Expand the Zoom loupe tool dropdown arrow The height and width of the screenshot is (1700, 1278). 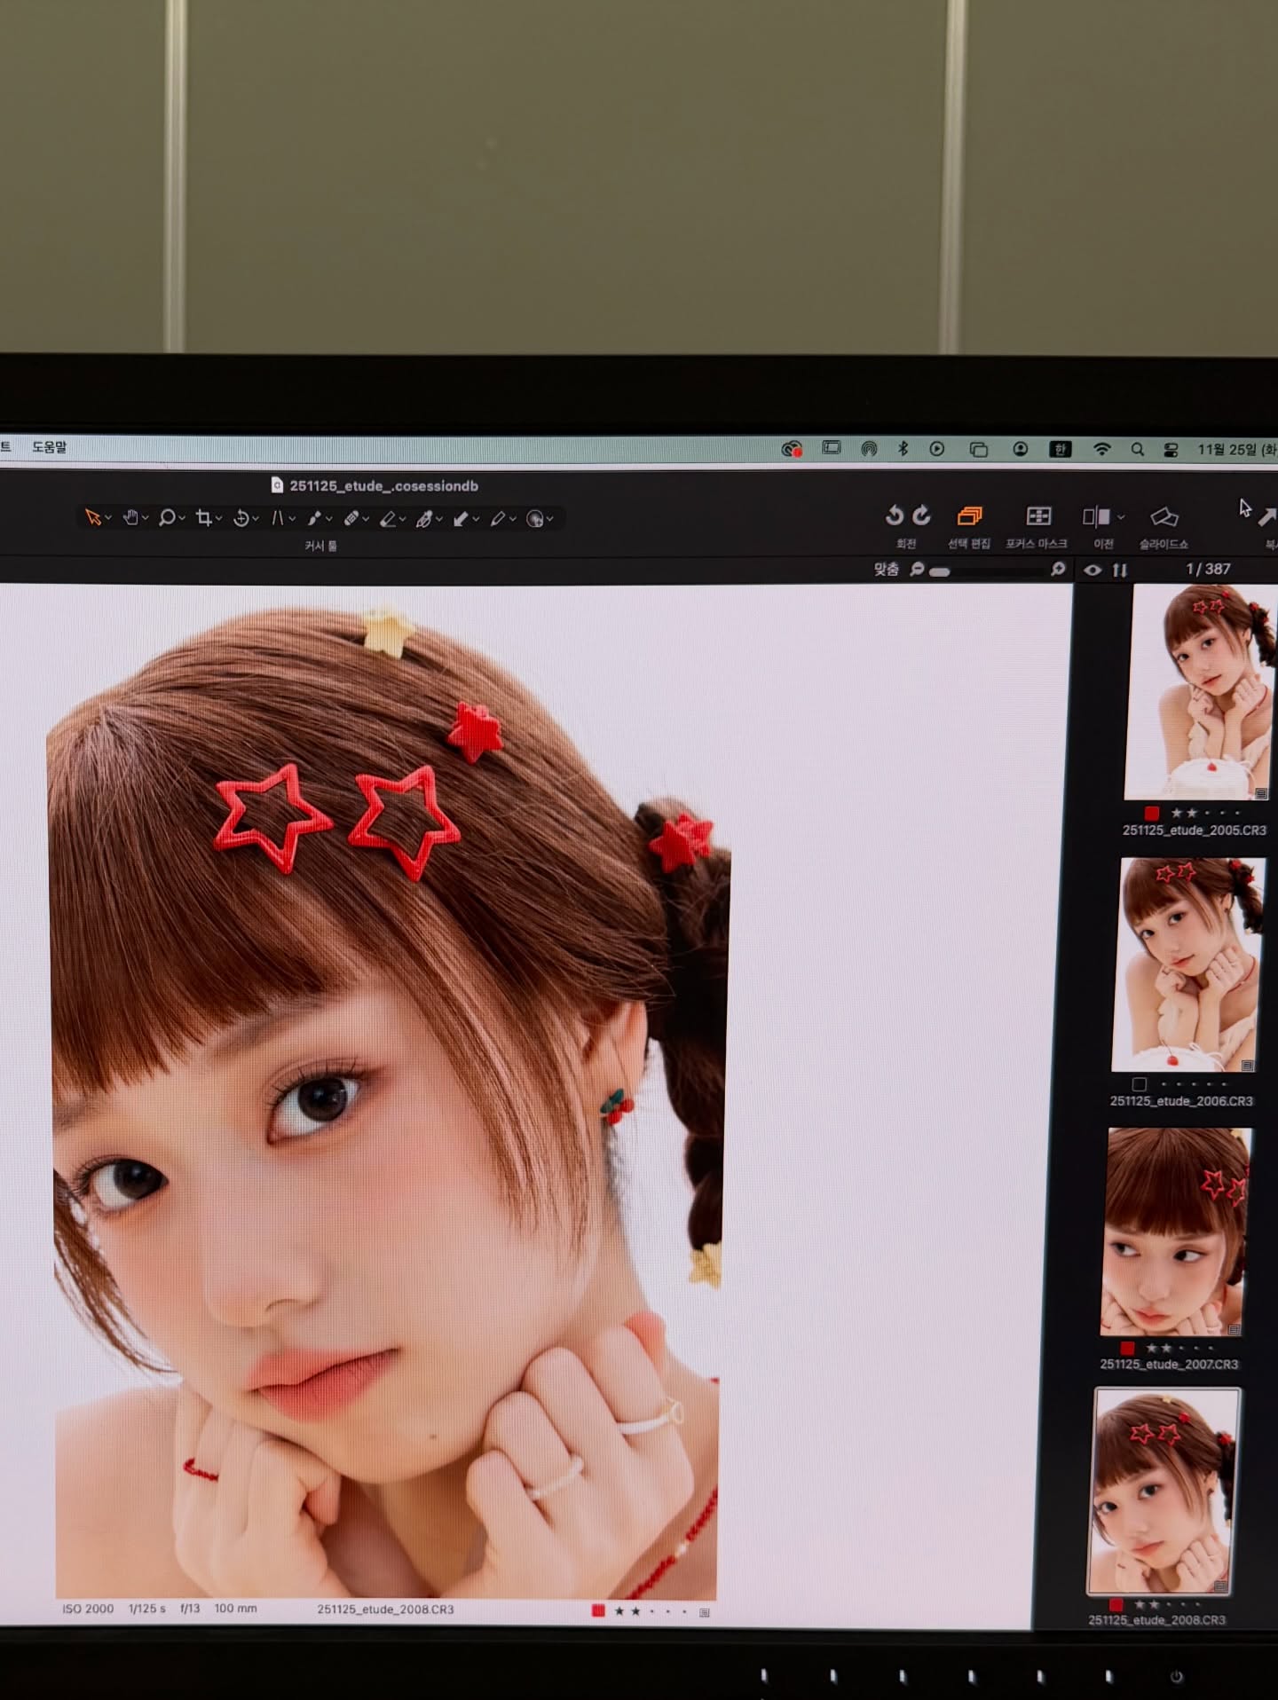[x=182, y=518]
